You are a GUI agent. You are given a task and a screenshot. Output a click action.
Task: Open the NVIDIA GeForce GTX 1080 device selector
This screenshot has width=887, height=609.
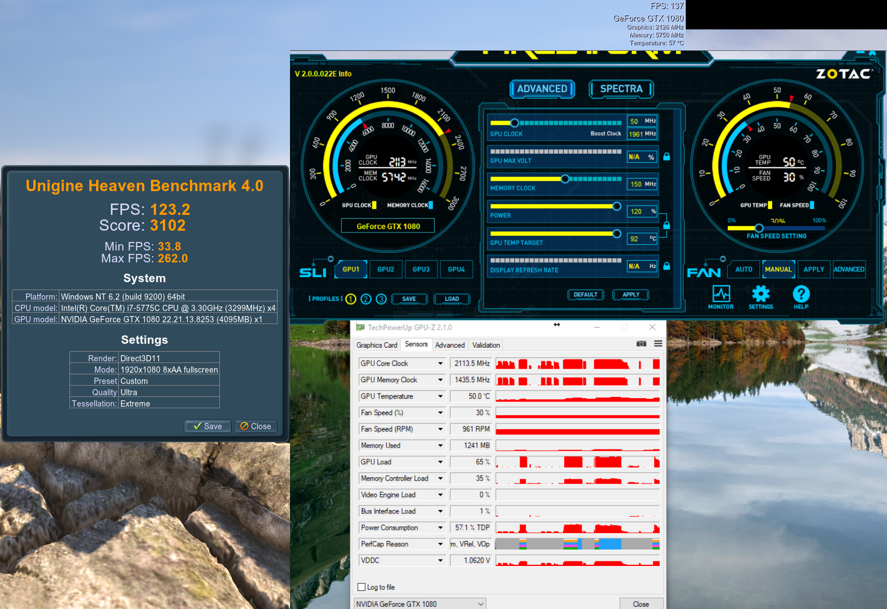point(420,604)
